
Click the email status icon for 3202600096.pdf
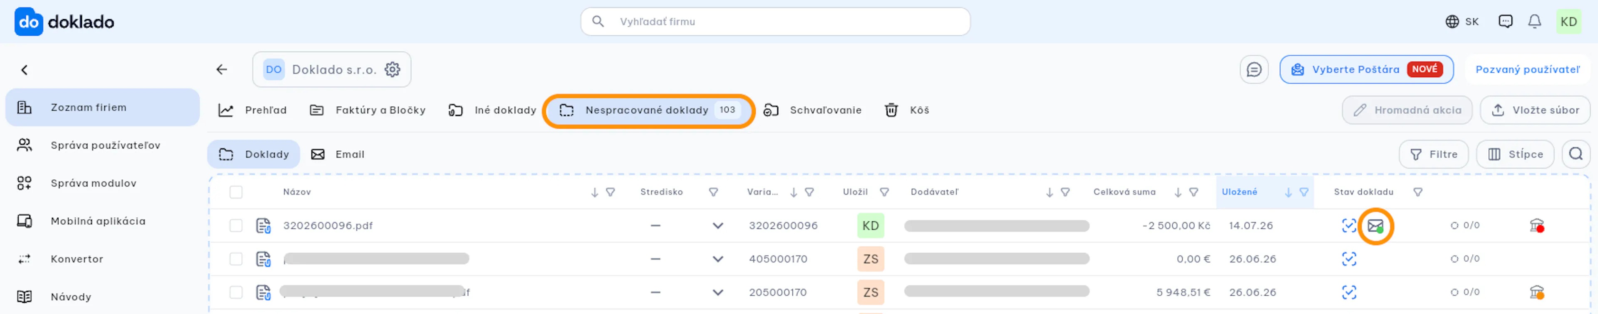(1375, 226)
